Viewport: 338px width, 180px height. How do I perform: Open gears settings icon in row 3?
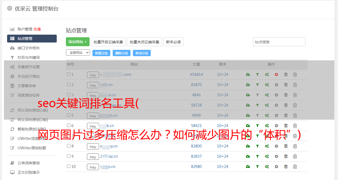tap(267, 95)
